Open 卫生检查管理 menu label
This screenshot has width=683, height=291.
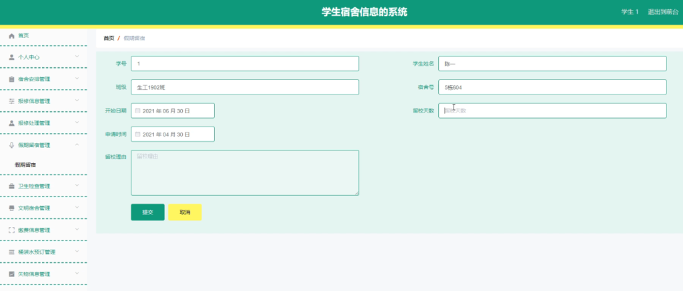[x=34, y=186]
